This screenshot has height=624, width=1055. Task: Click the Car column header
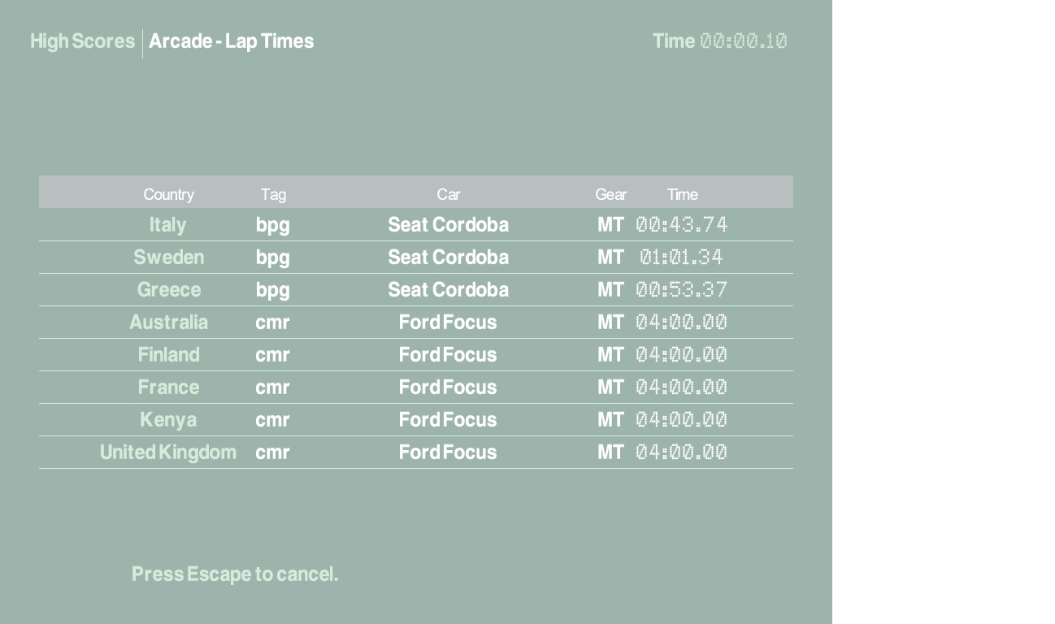point(448,194)
